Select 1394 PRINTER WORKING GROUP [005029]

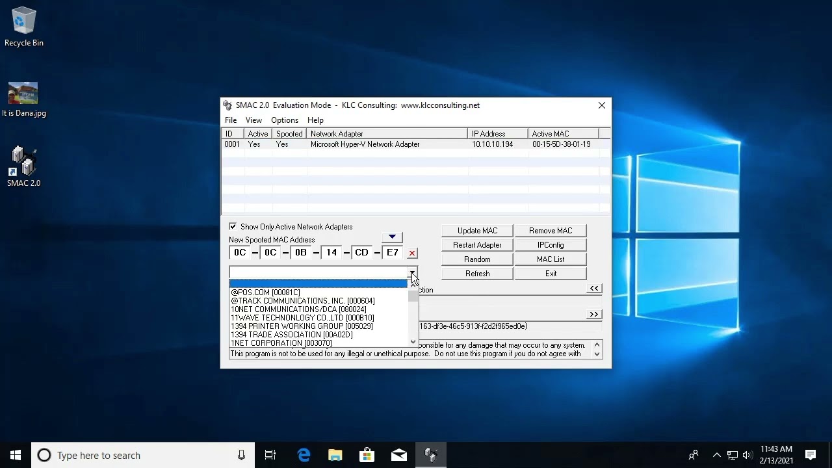(x=318, y=326)
